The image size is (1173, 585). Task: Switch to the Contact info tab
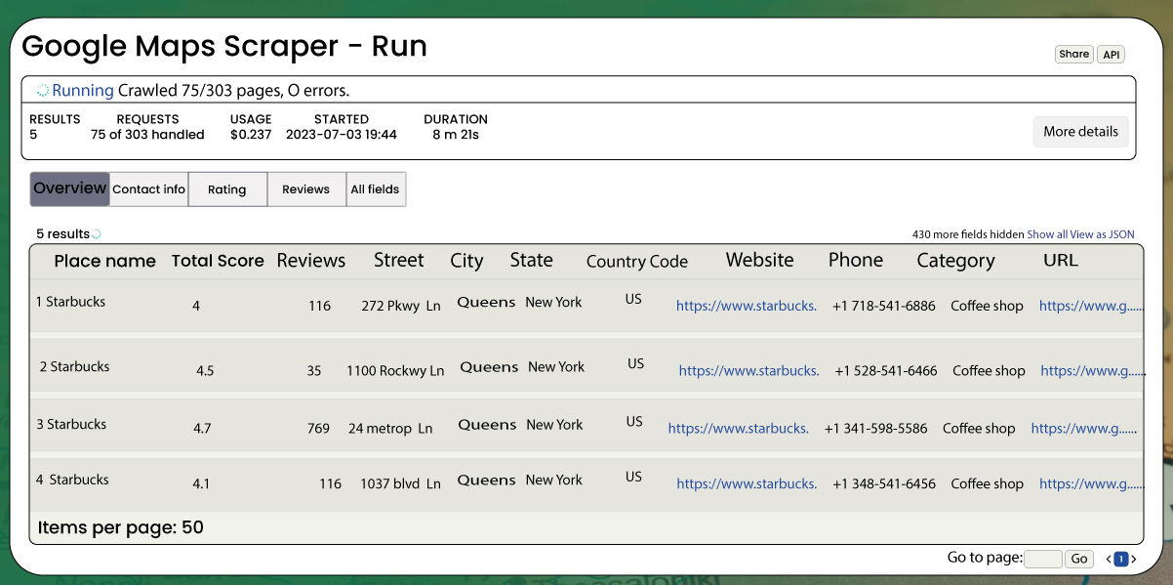point(148,189)
